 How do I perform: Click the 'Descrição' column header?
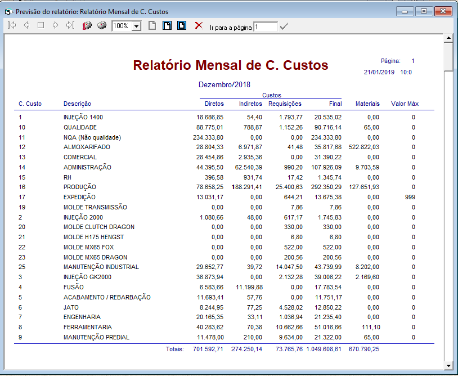point(78,104)
